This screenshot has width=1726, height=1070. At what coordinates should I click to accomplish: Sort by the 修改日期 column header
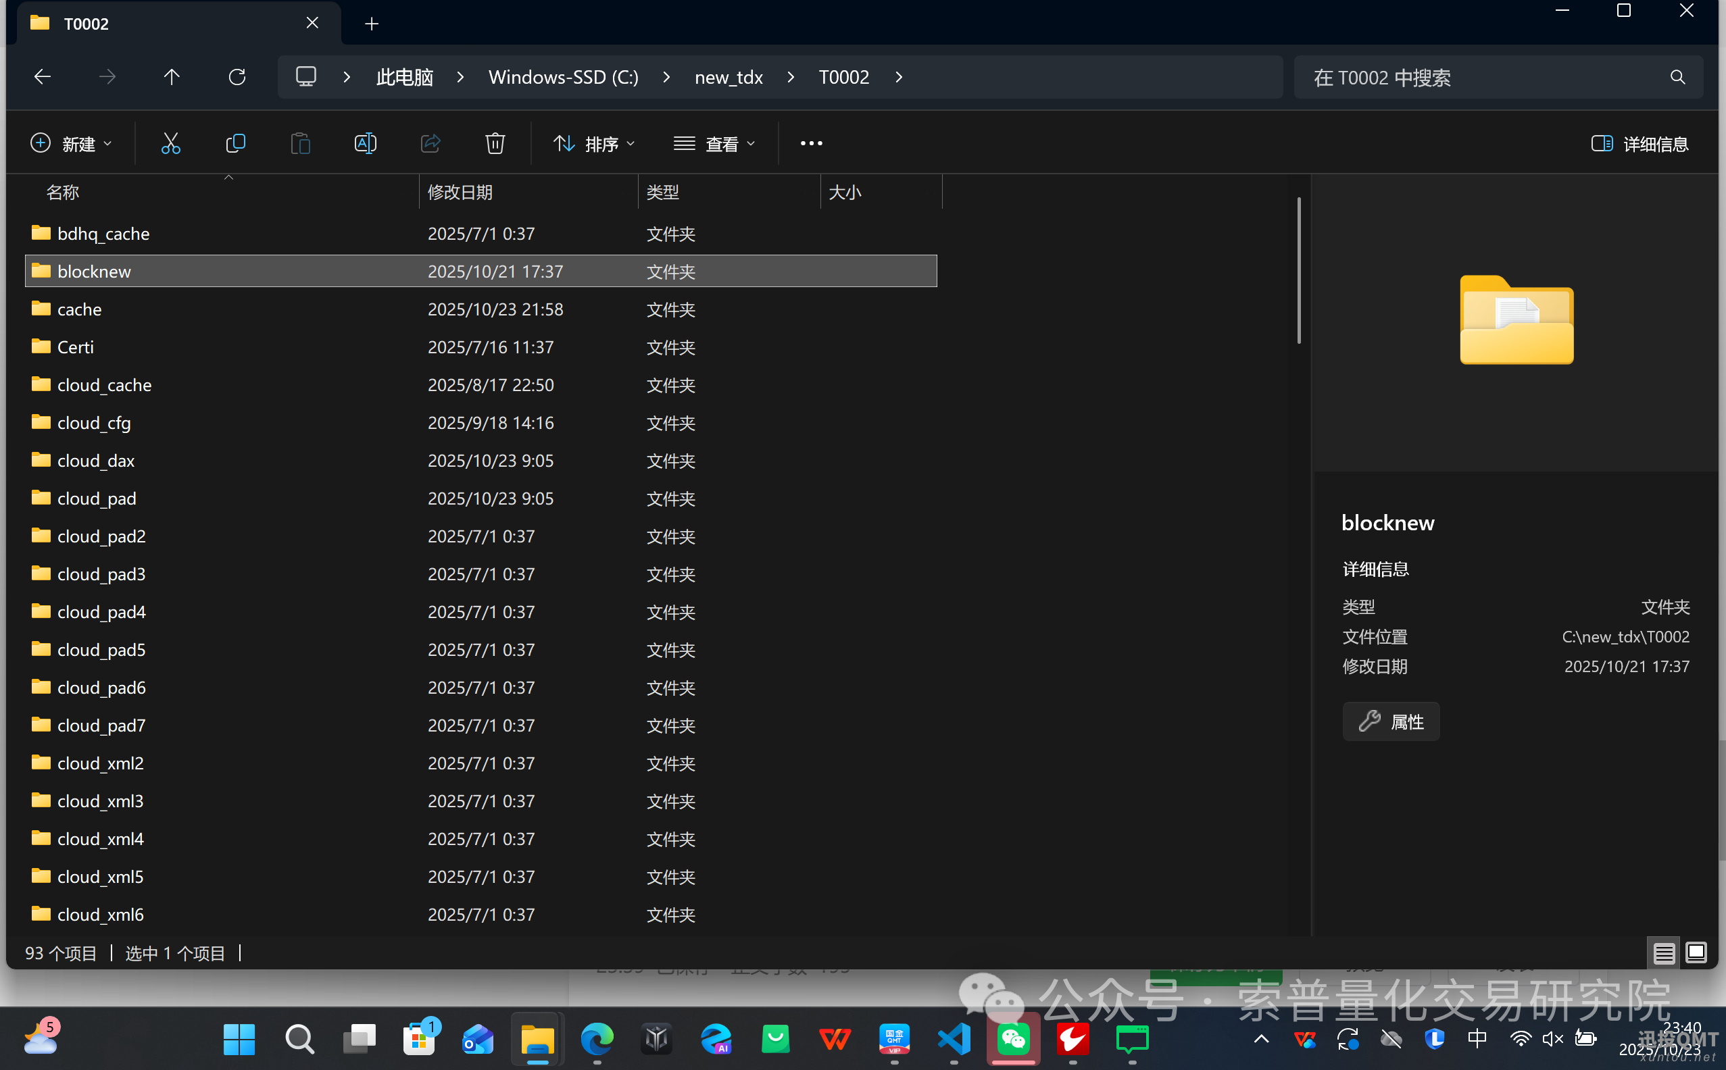(460, 193)
